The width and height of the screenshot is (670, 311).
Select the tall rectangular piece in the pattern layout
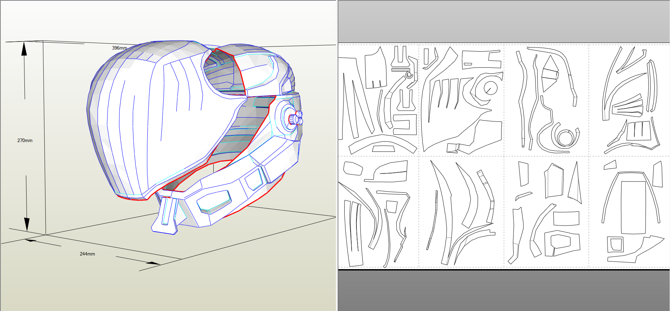click(633, 207)
